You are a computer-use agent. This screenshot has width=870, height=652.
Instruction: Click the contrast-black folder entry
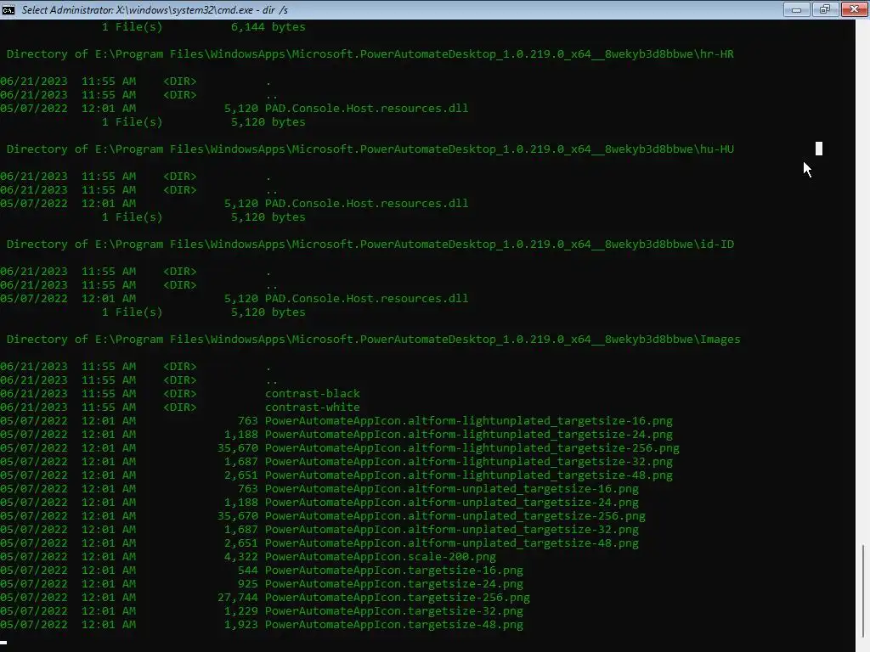coord(313,394)
